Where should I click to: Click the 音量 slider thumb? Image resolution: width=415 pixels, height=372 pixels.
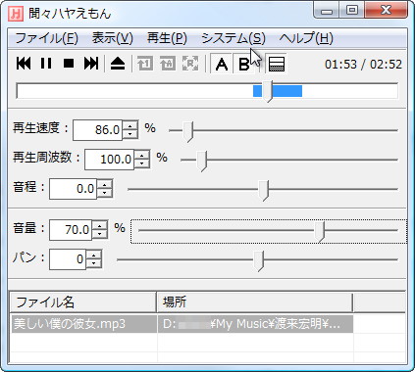click(320, 232)
